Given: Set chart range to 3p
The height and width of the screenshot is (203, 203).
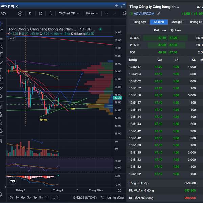Looking at the screenshot, I should (29, 198).
